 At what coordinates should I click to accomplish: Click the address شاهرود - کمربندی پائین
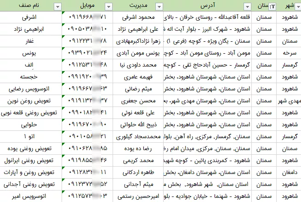[x=207, y=160]
